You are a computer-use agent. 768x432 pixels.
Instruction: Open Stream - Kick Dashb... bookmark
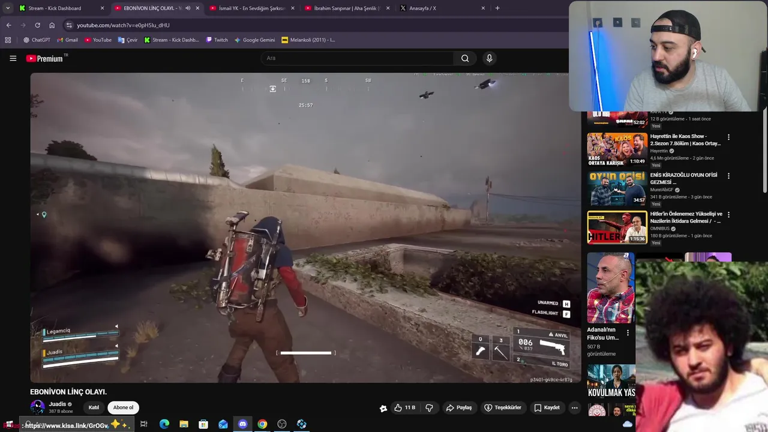171,40
